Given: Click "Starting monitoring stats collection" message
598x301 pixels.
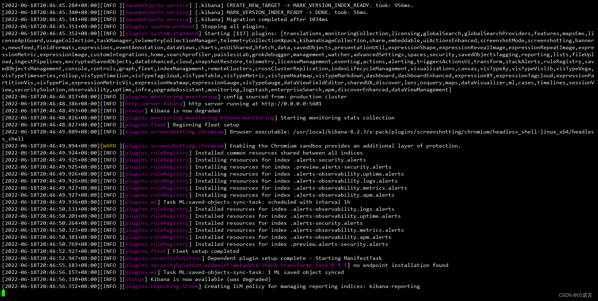Looking at the screenshot, I should tap(338, 118).
